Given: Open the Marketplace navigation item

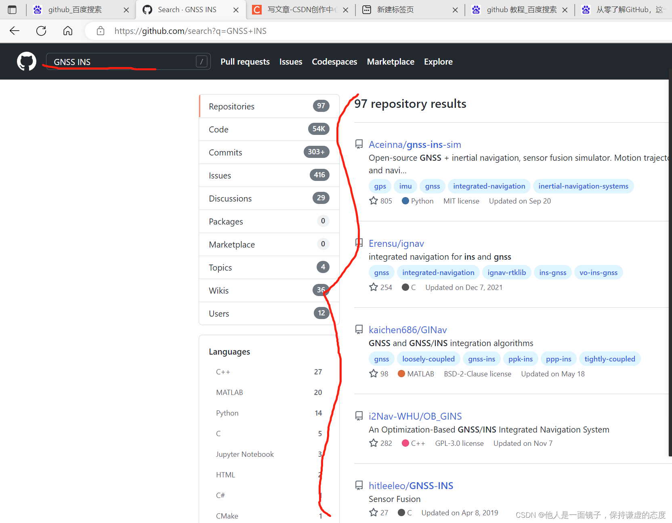Looking at the screenshot, I should [390, 61].
